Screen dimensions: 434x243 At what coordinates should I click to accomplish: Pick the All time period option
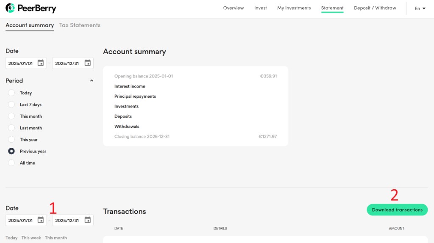coord(11,163)
